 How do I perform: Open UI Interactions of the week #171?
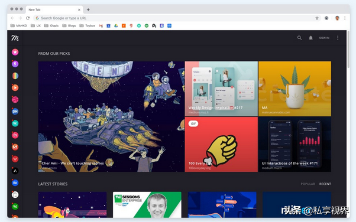point(294,145)
